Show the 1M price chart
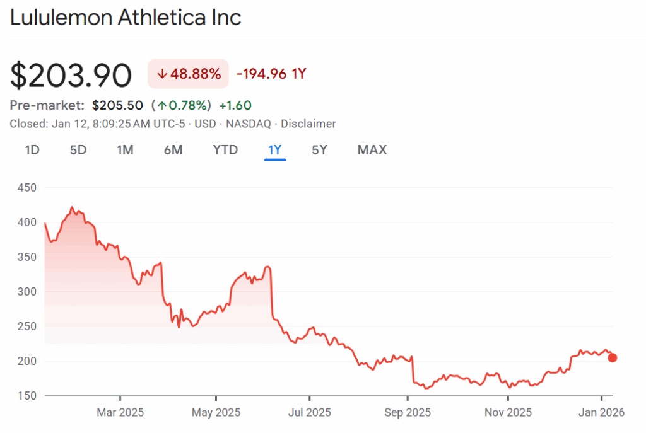This screenshot has height=433, width=646. [125, 150]
